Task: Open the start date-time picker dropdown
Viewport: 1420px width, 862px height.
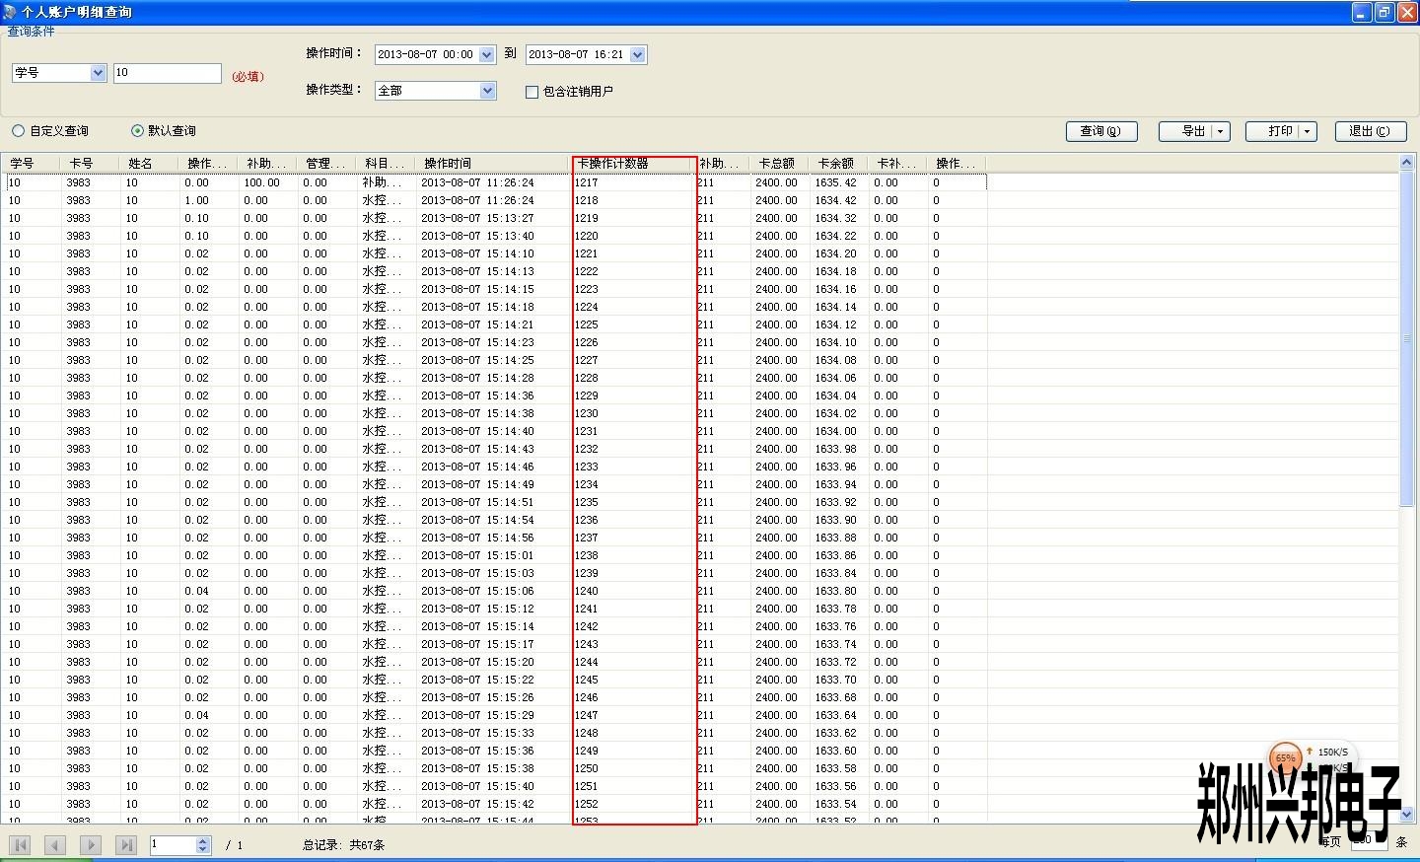Action: [x=486, y=55]
